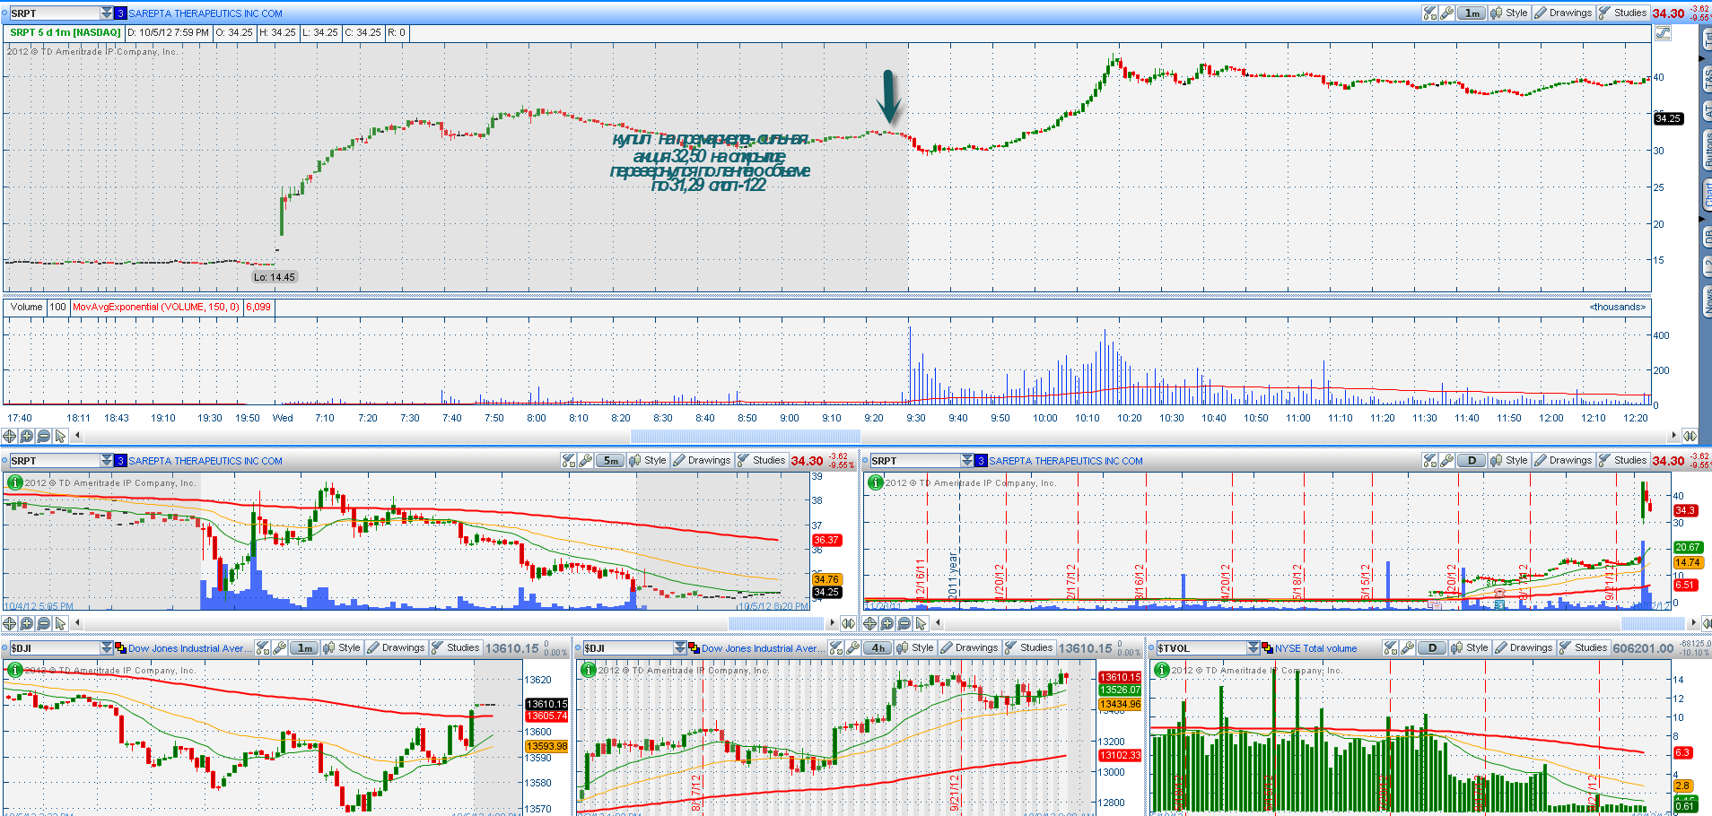Screen dimensions: 1712x816
Task: Open wrench settings in 5m SRPT chart
Action: point(586,460)
